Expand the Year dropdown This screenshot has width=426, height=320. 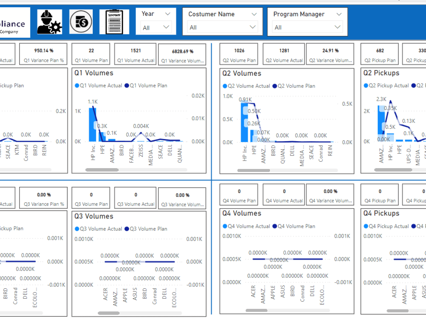(155, 14)
